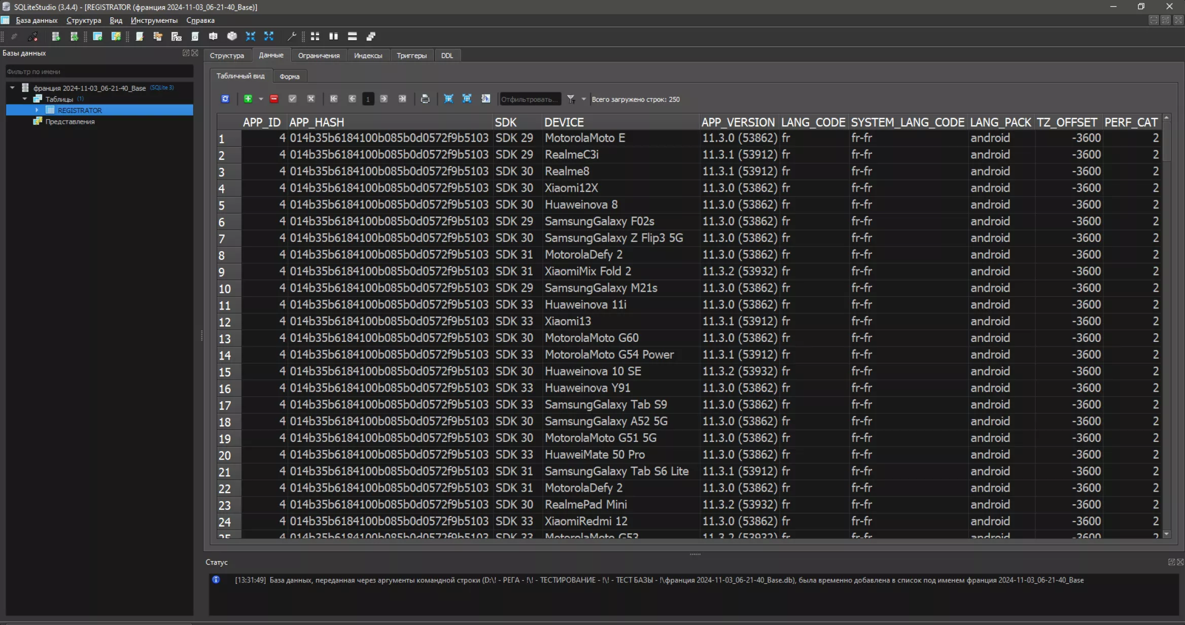Screen dimensions: 1185x625
Task: Open the collations editor (a-z) icon
Action: point(213,36)
